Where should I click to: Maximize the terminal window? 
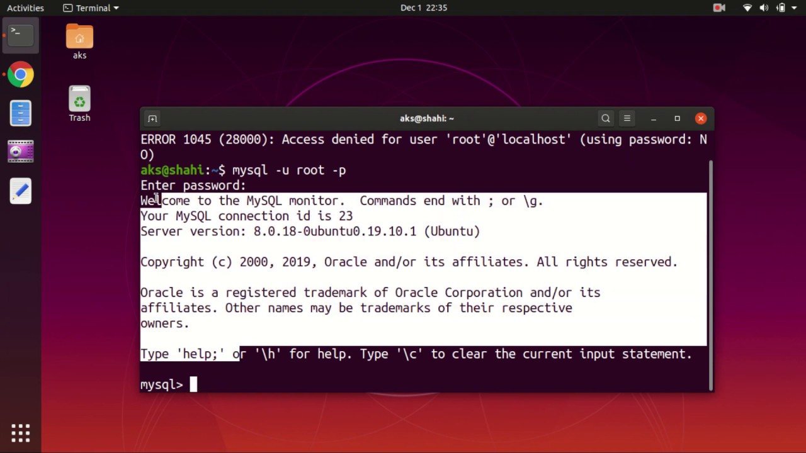[677, 118]
